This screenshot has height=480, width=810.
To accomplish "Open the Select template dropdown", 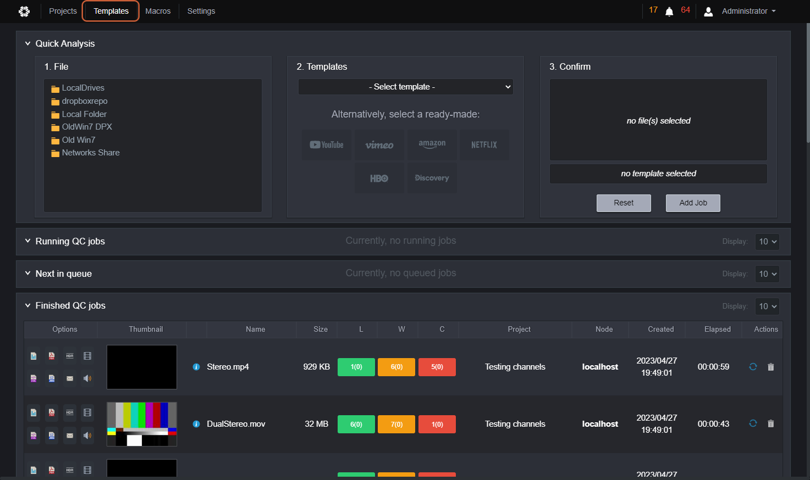I will tap(406, 87).
